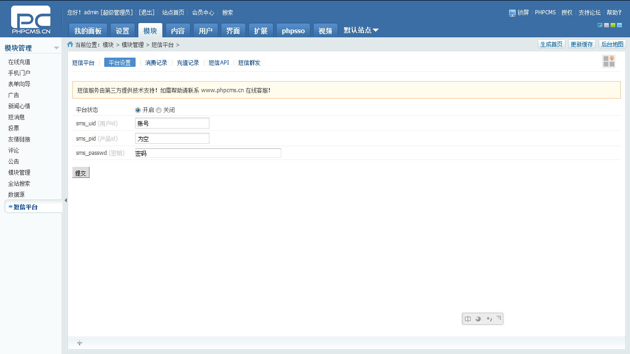
Task: Open the 用户 tab
Action: (206, 30)
